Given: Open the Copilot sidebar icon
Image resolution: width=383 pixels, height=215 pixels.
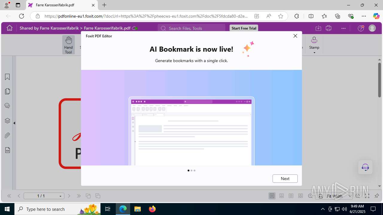Looking at the screenshot, I should pos(376,16).
